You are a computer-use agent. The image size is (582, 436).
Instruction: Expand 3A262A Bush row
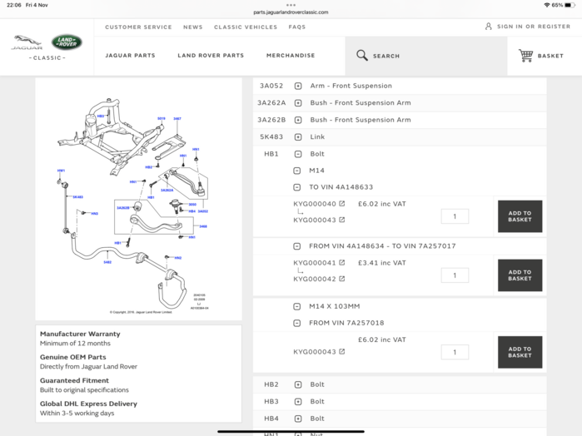pyautogui.click(x=298, y=103)
